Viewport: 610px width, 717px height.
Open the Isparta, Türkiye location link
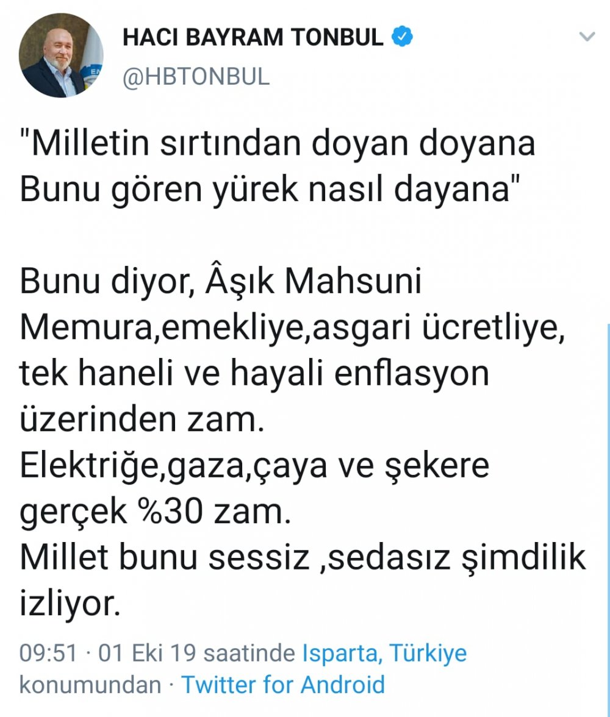point(384,652)
